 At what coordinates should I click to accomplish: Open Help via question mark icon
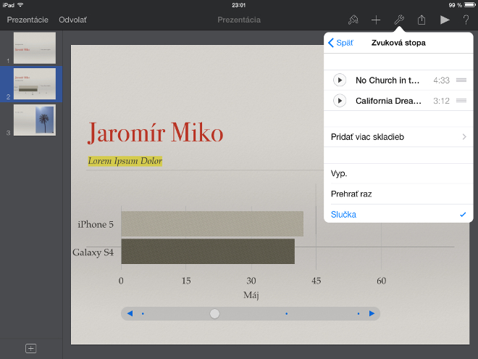(466, 20)
